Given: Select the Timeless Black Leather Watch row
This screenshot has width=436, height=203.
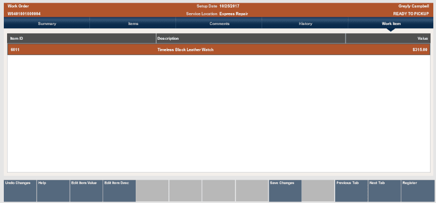Looking at the screenshot, I should tap(219, 50).
